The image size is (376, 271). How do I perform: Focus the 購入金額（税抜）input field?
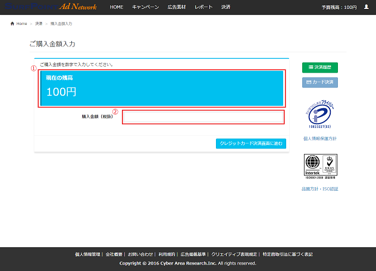(203, 117)
